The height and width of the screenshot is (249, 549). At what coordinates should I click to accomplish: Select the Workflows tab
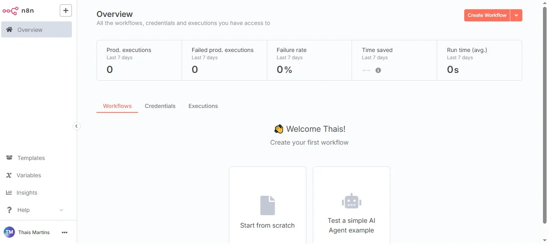coord(117,106)
